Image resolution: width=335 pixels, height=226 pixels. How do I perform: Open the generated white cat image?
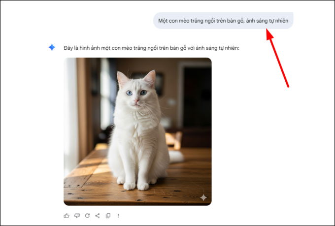(x=137, y=131)
